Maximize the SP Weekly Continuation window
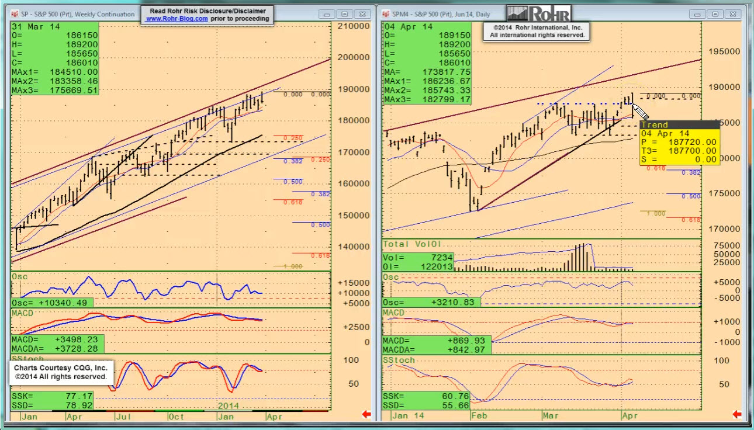 point(344,13)
